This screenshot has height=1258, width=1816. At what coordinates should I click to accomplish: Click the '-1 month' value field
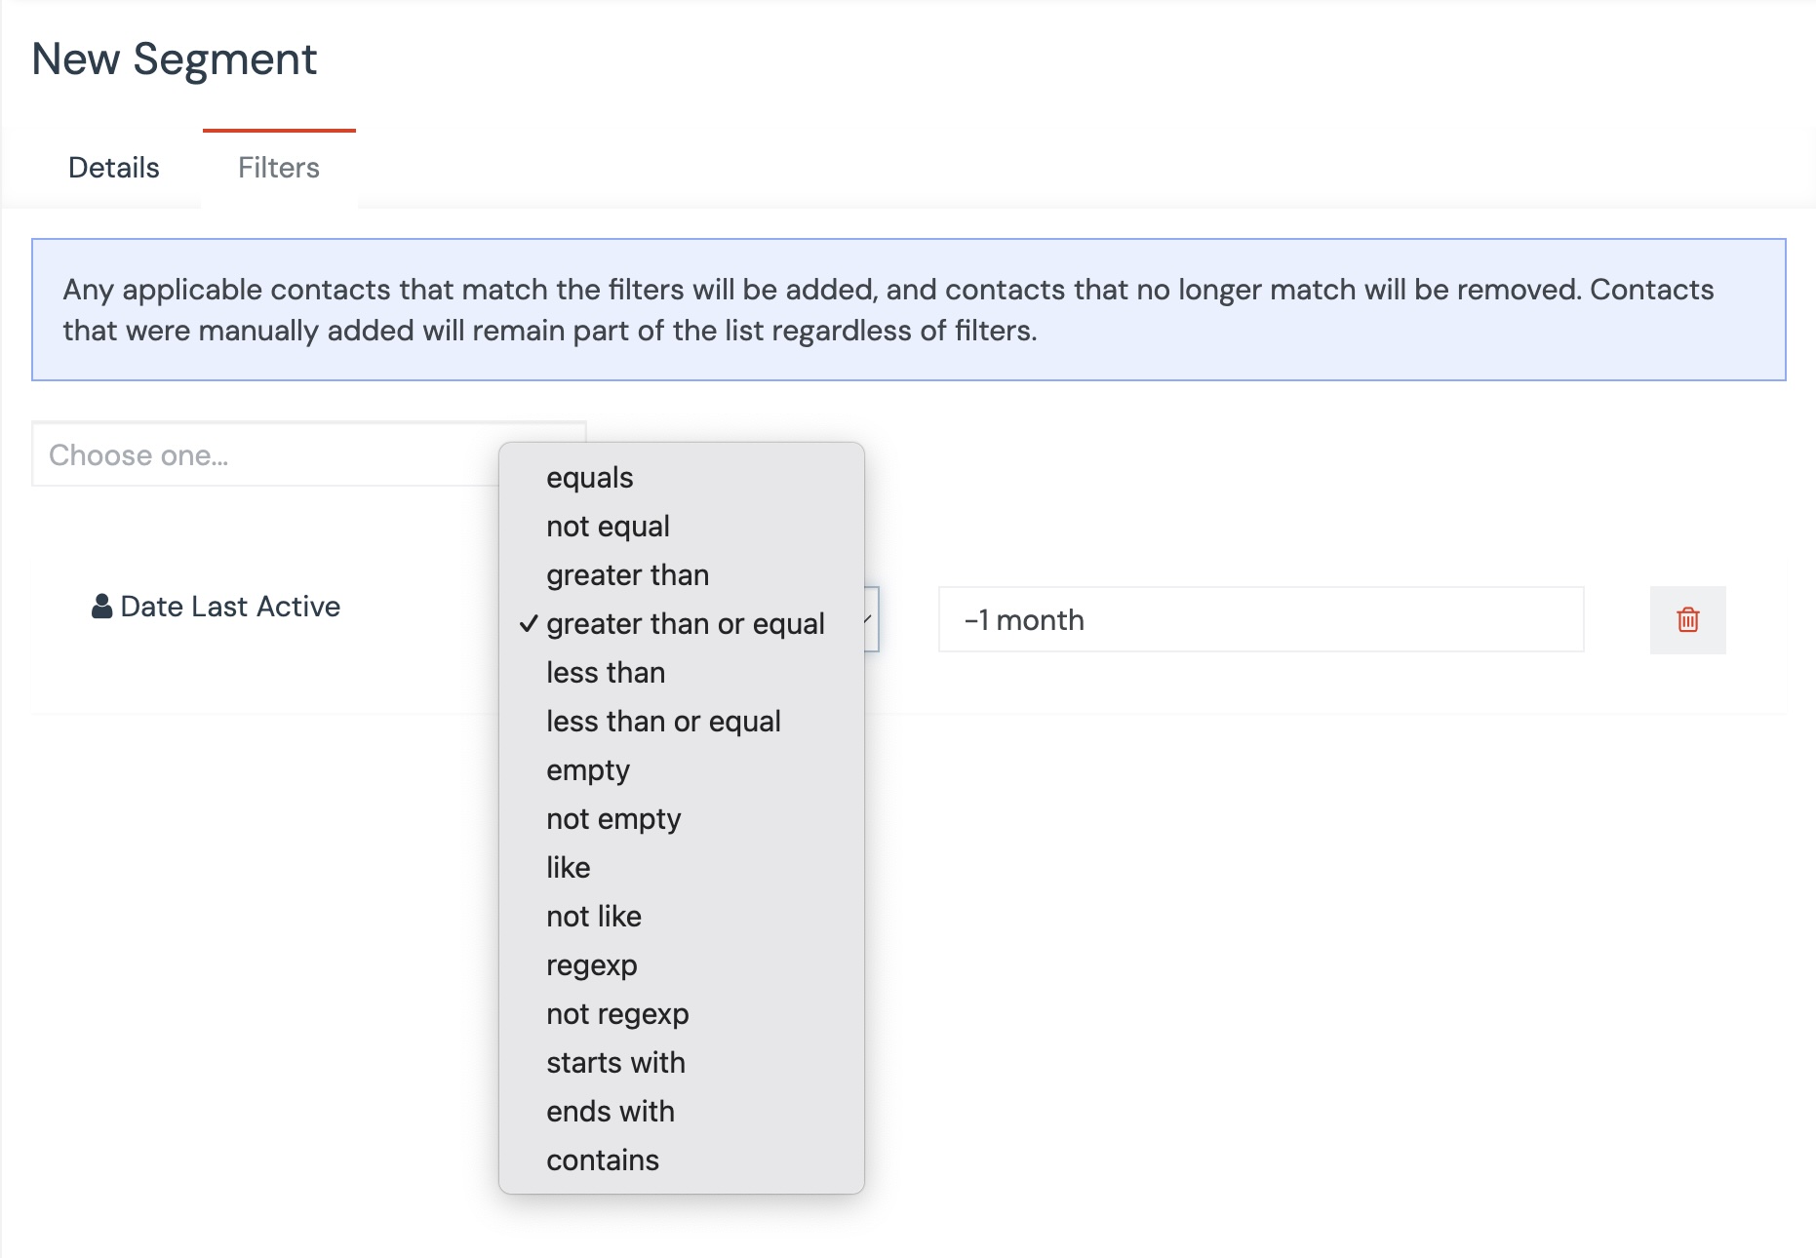[x=1260, y=620]
